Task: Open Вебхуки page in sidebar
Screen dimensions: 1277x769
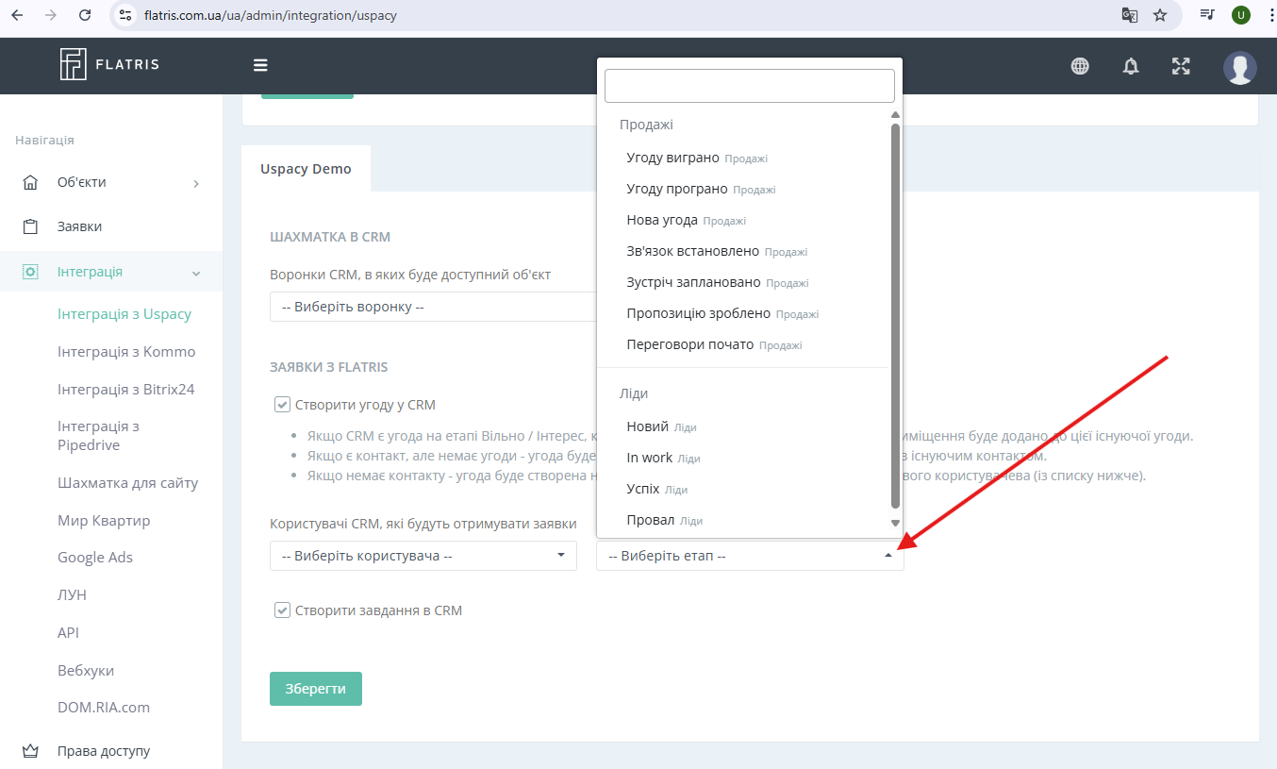Action: [x=86, y=671]
